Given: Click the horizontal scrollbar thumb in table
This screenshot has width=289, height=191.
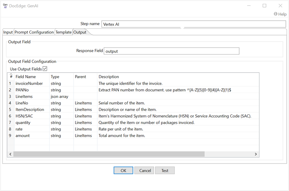Looking at the screenshot, I should (x=109, y=154).
